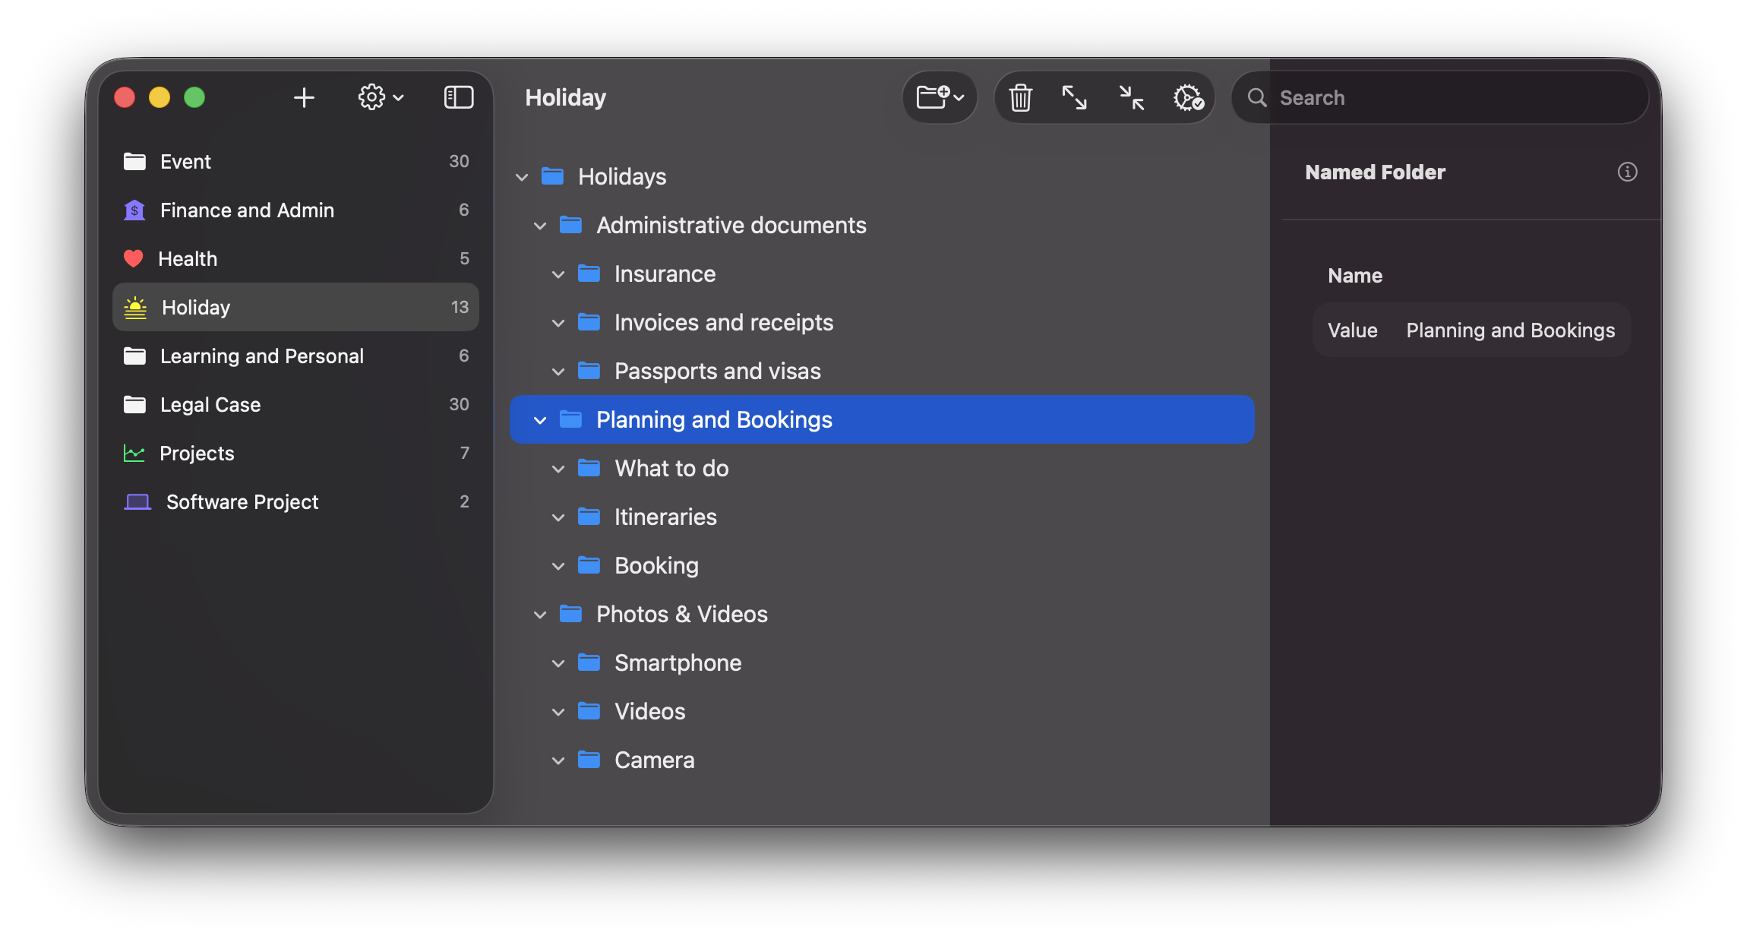Image resolution: width=1747 pixels, height=939 pixels.
Task: Click the Projects chart icon
Action: click(x=134, y=453)
